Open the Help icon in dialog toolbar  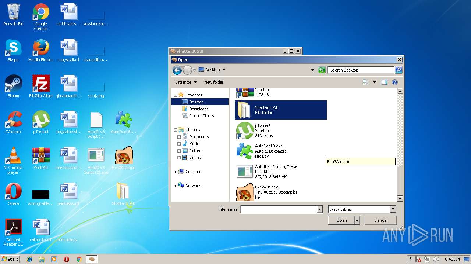[395, 82]
